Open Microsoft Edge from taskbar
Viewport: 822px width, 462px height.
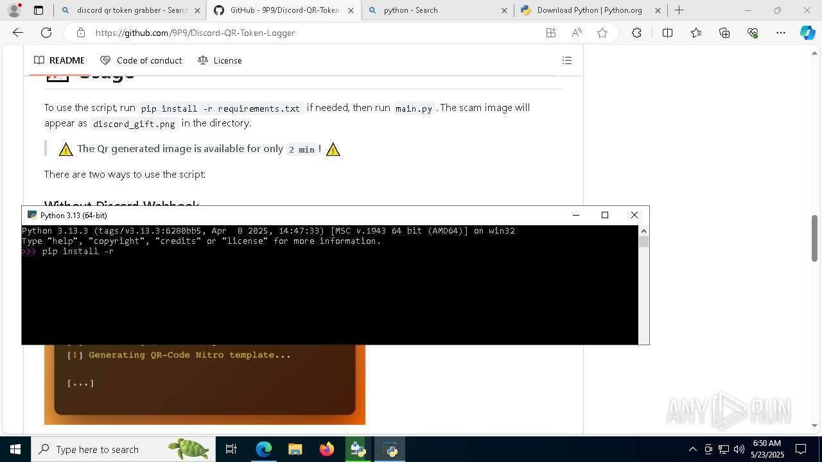[x=264, y=449]
